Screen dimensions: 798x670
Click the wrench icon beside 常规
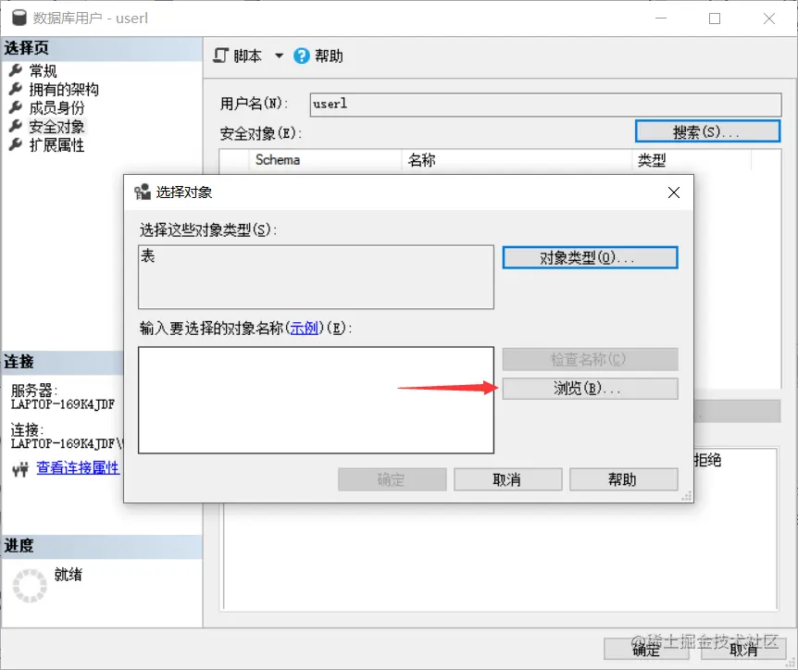point(16,69)
